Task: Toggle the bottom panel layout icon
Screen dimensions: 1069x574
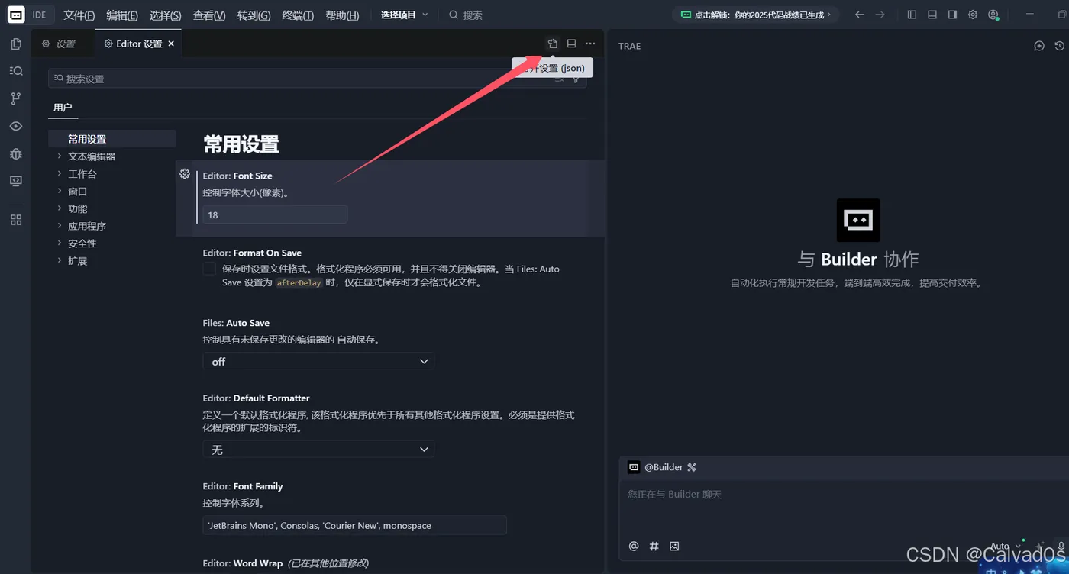Action: 932,15
